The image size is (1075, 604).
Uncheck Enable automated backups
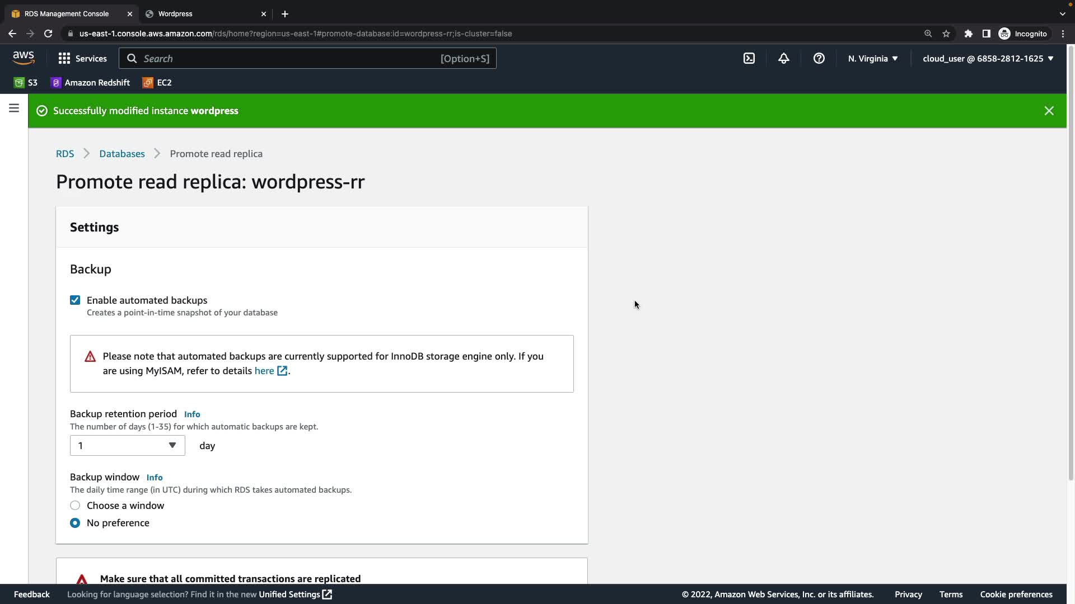tap(75, 300)
